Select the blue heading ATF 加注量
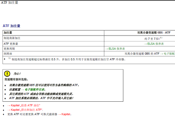The width and height of the screenshot is (175, 130). (x=11, y=26)
